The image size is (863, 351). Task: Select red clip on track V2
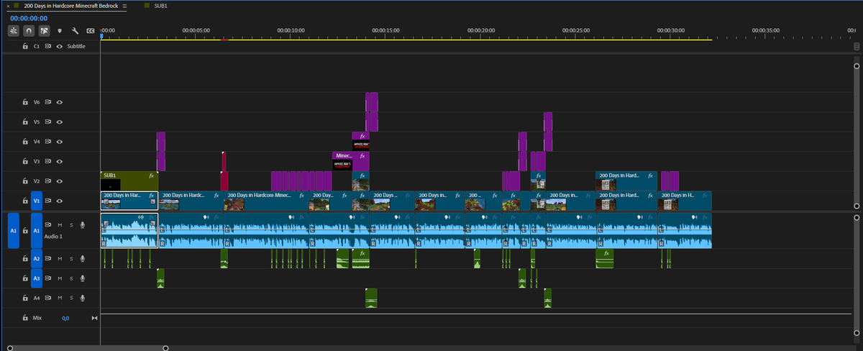[x=224, y=181]
